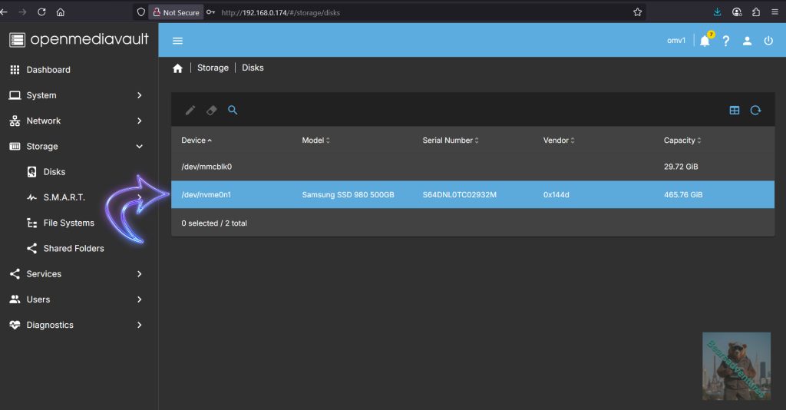786x410 pixels.
Task: Open the user account icon
Action: click(747, 41)
